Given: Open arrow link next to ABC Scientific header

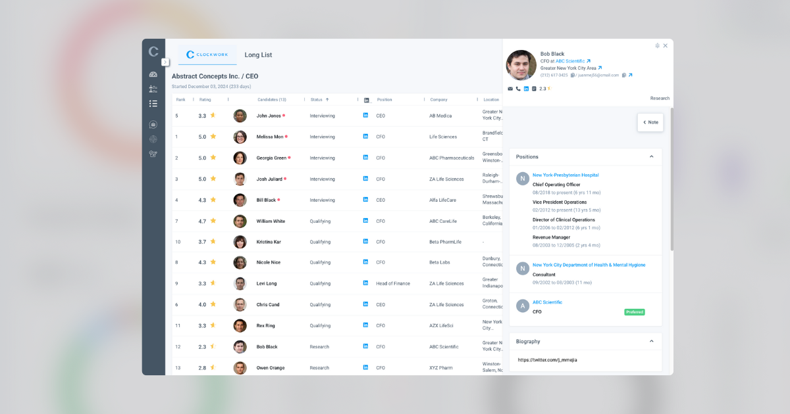Looking at the screenshot, I should (x=588, y=61).
